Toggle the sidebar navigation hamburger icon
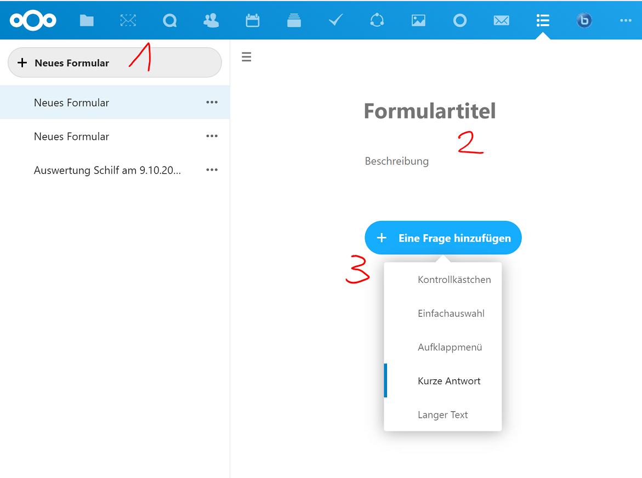Viewport: 642px width, 478px height. click(247, 57)
